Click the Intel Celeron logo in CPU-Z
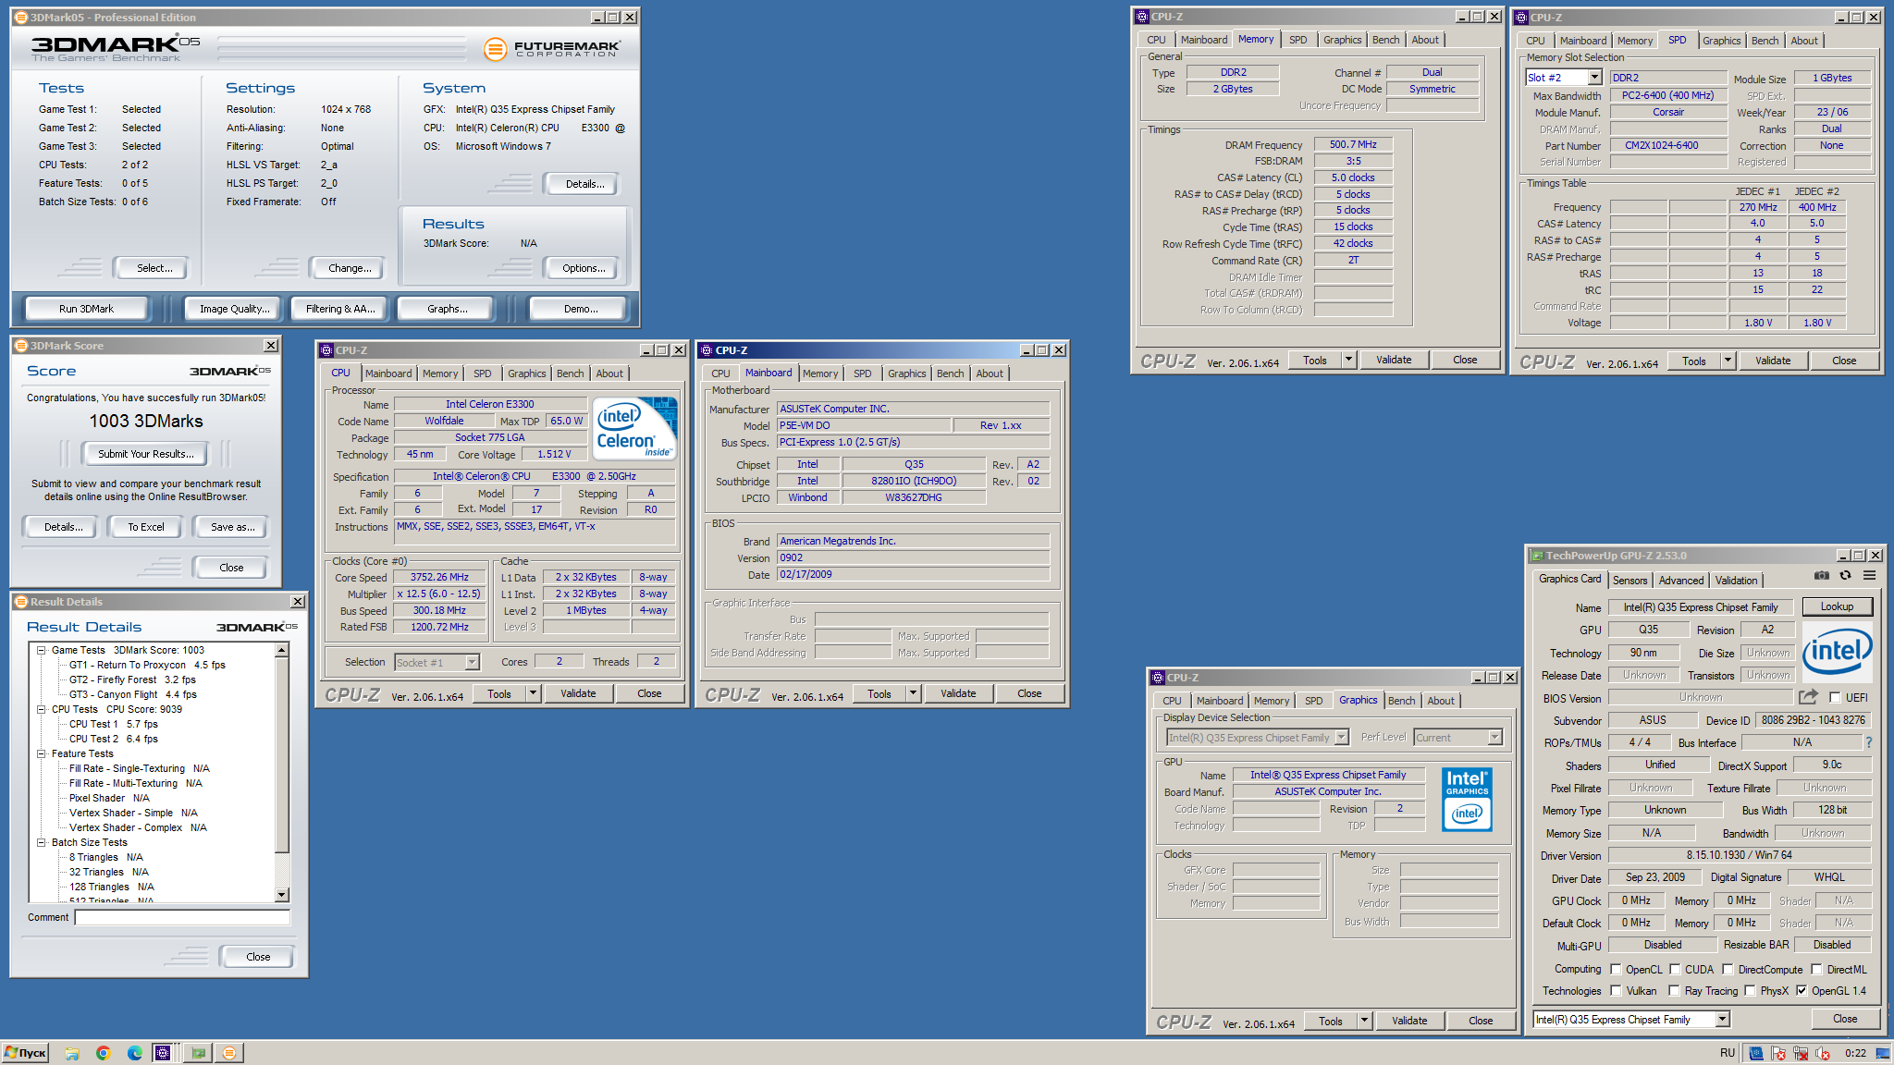1894x1065 pixels. [x=634, y=428]
